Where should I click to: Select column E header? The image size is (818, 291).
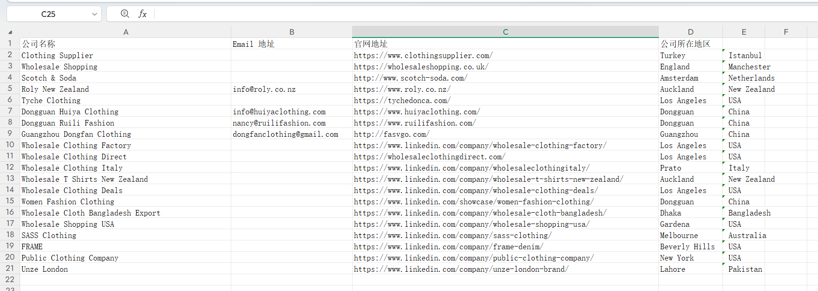(x=744, y=32)
